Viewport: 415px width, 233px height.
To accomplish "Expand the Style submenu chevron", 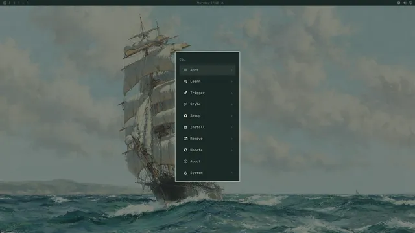I will coord(232,104).
